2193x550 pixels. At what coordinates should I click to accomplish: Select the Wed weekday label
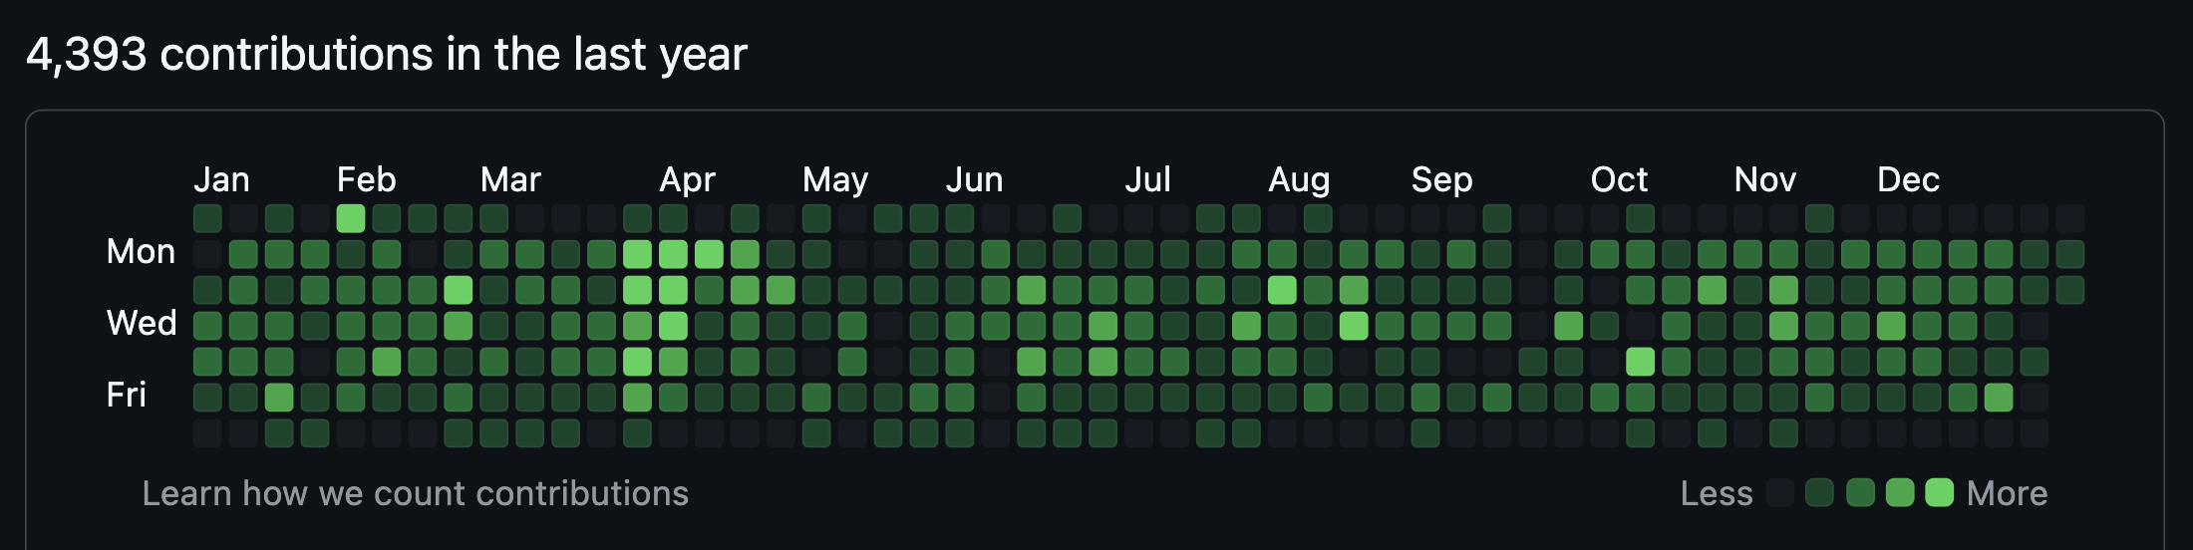coord(142,323)
